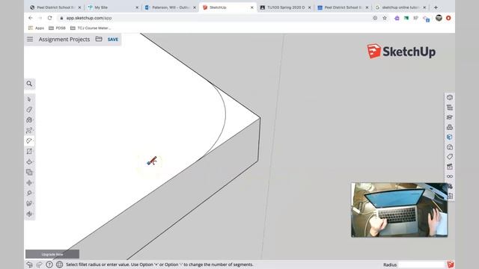Switch to the sketchup online tutorial tab
Screen dimensions: 479x269
(x=400, y=7)
